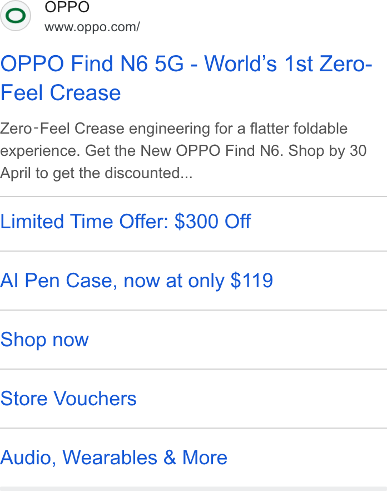387x491 pixels.
Task: Click the "$119" price text
Action: 252,281
